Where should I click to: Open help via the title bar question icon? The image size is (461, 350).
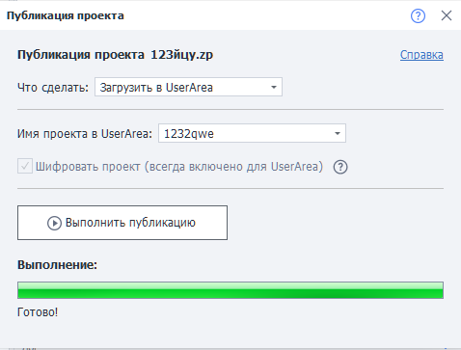pos(418,15)
